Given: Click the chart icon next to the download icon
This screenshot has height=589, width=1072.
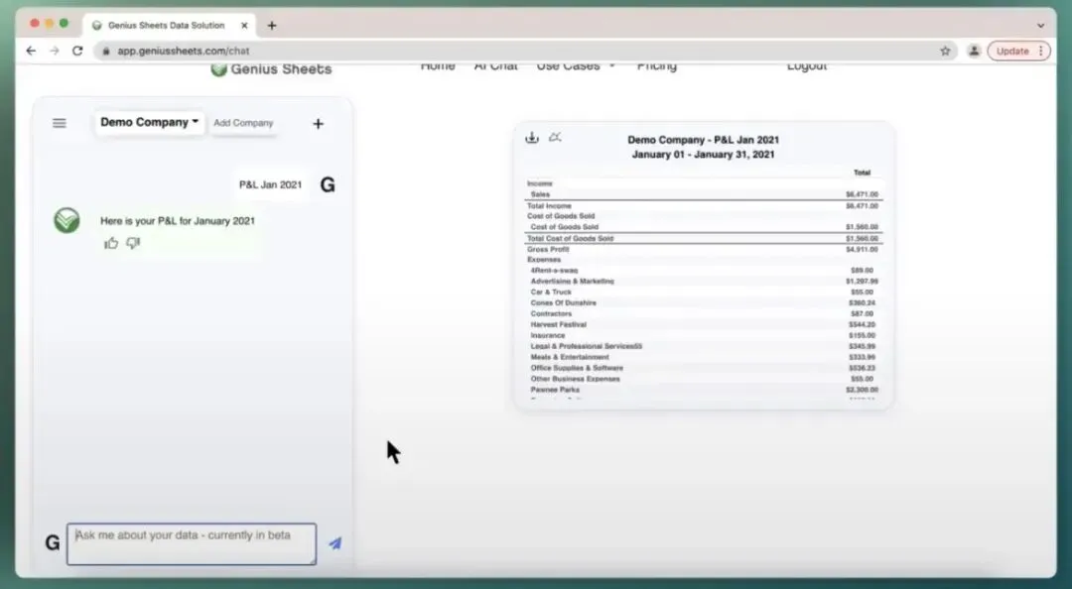Looking at the screenshot, I should (x=555, y=138).
